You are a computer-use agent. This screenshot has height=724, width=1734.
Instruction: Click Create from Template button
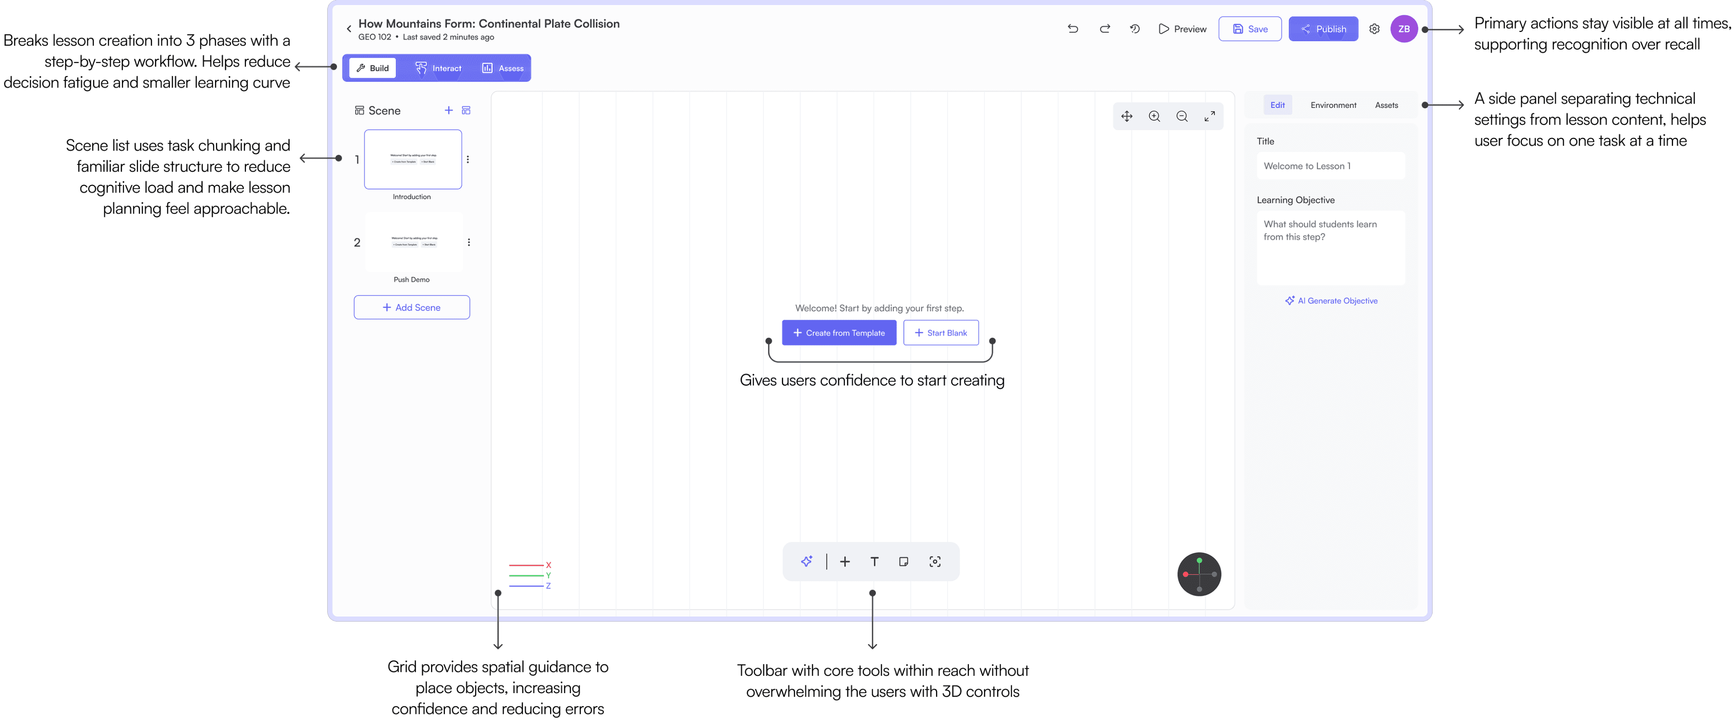(839, 333)
